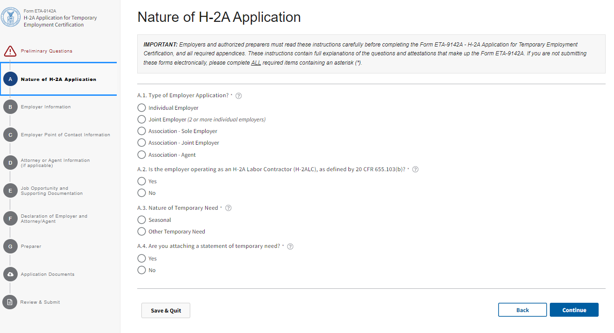Click the Preliminary Questions warning triangle icon

(10, 51)
